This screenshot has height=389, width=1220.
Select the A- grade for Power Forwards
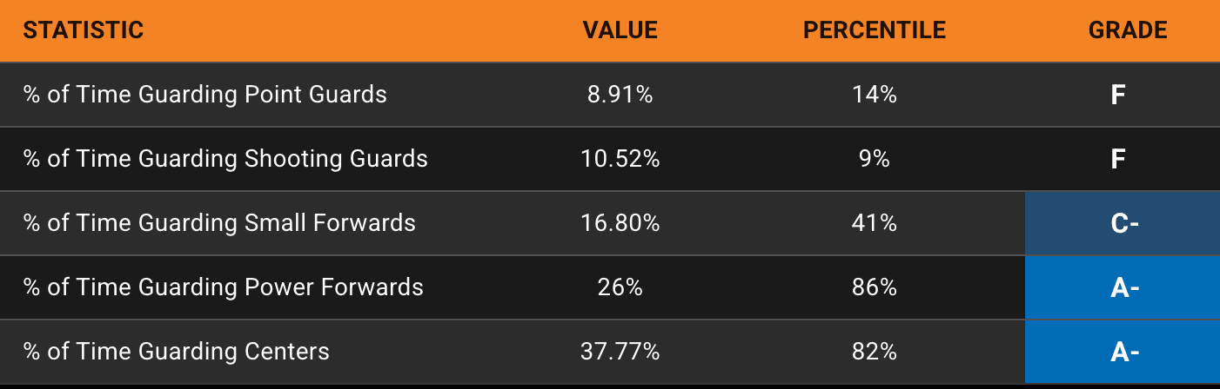(1123, 287)
